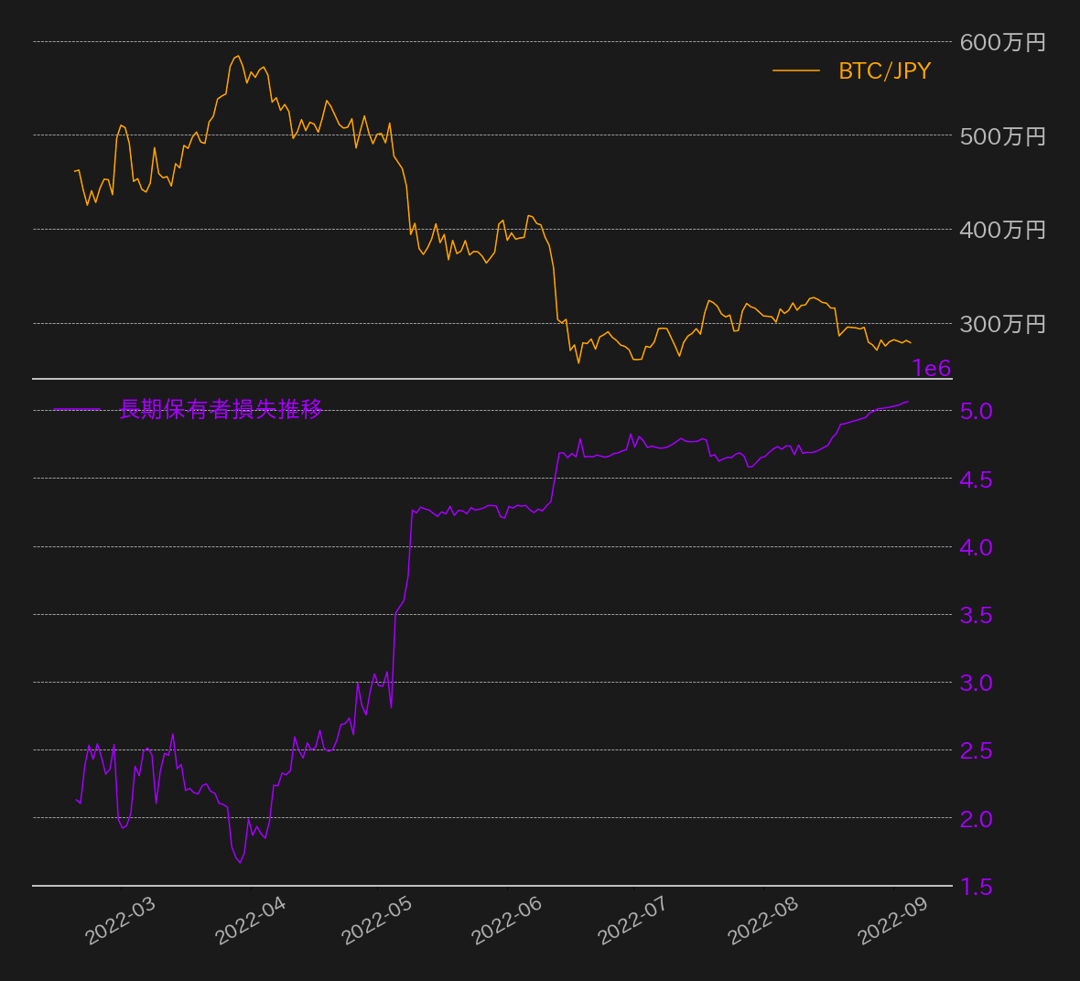Select the 2.0 y-axis tick label
The width and height of the screenshot is (1080, 981).
click(976, 819)
